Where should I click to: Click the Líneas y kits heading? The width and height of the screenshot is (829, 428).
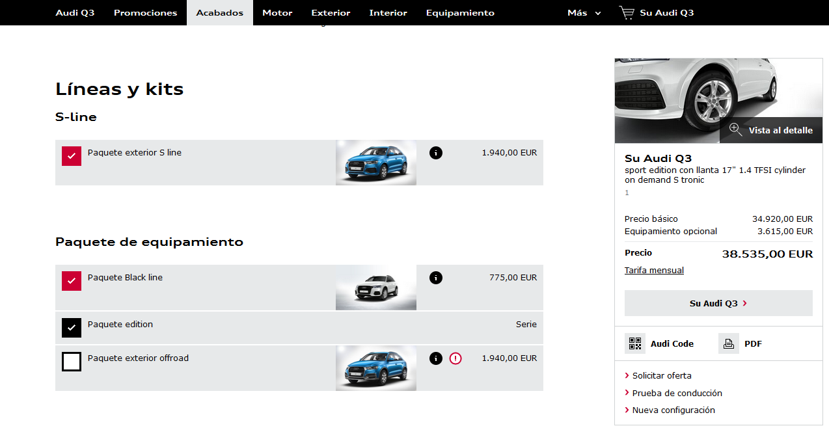(x=120, y=89)
